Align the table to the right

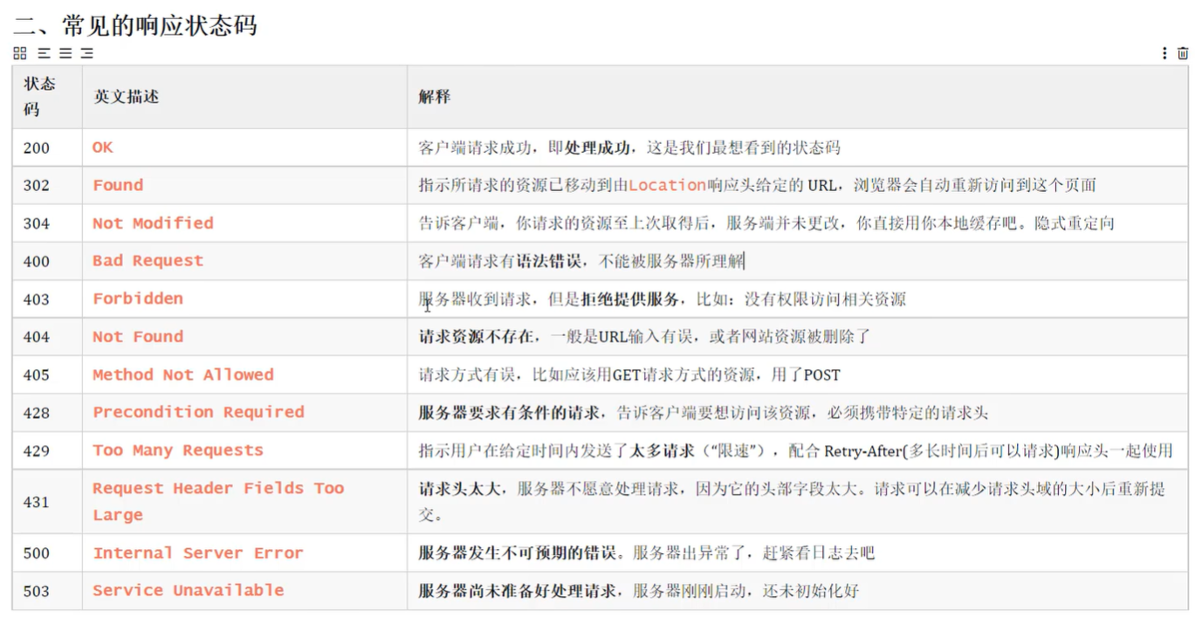pyautogui.click(x=87, y=53)
